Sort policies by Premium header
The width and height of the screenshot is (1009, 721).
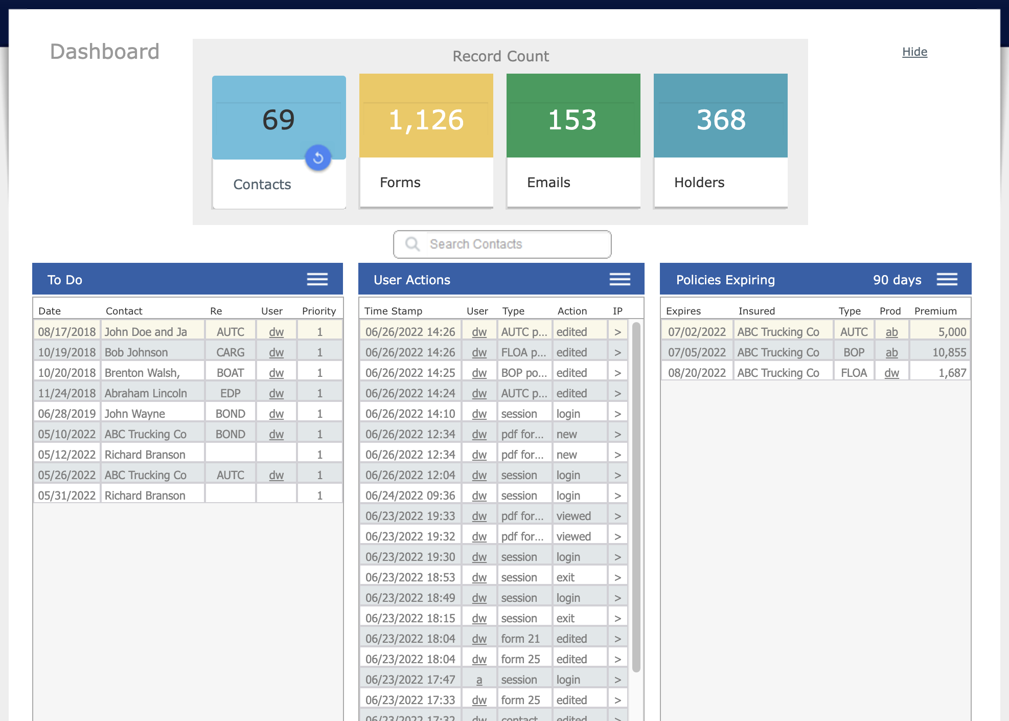pos(935,311)
